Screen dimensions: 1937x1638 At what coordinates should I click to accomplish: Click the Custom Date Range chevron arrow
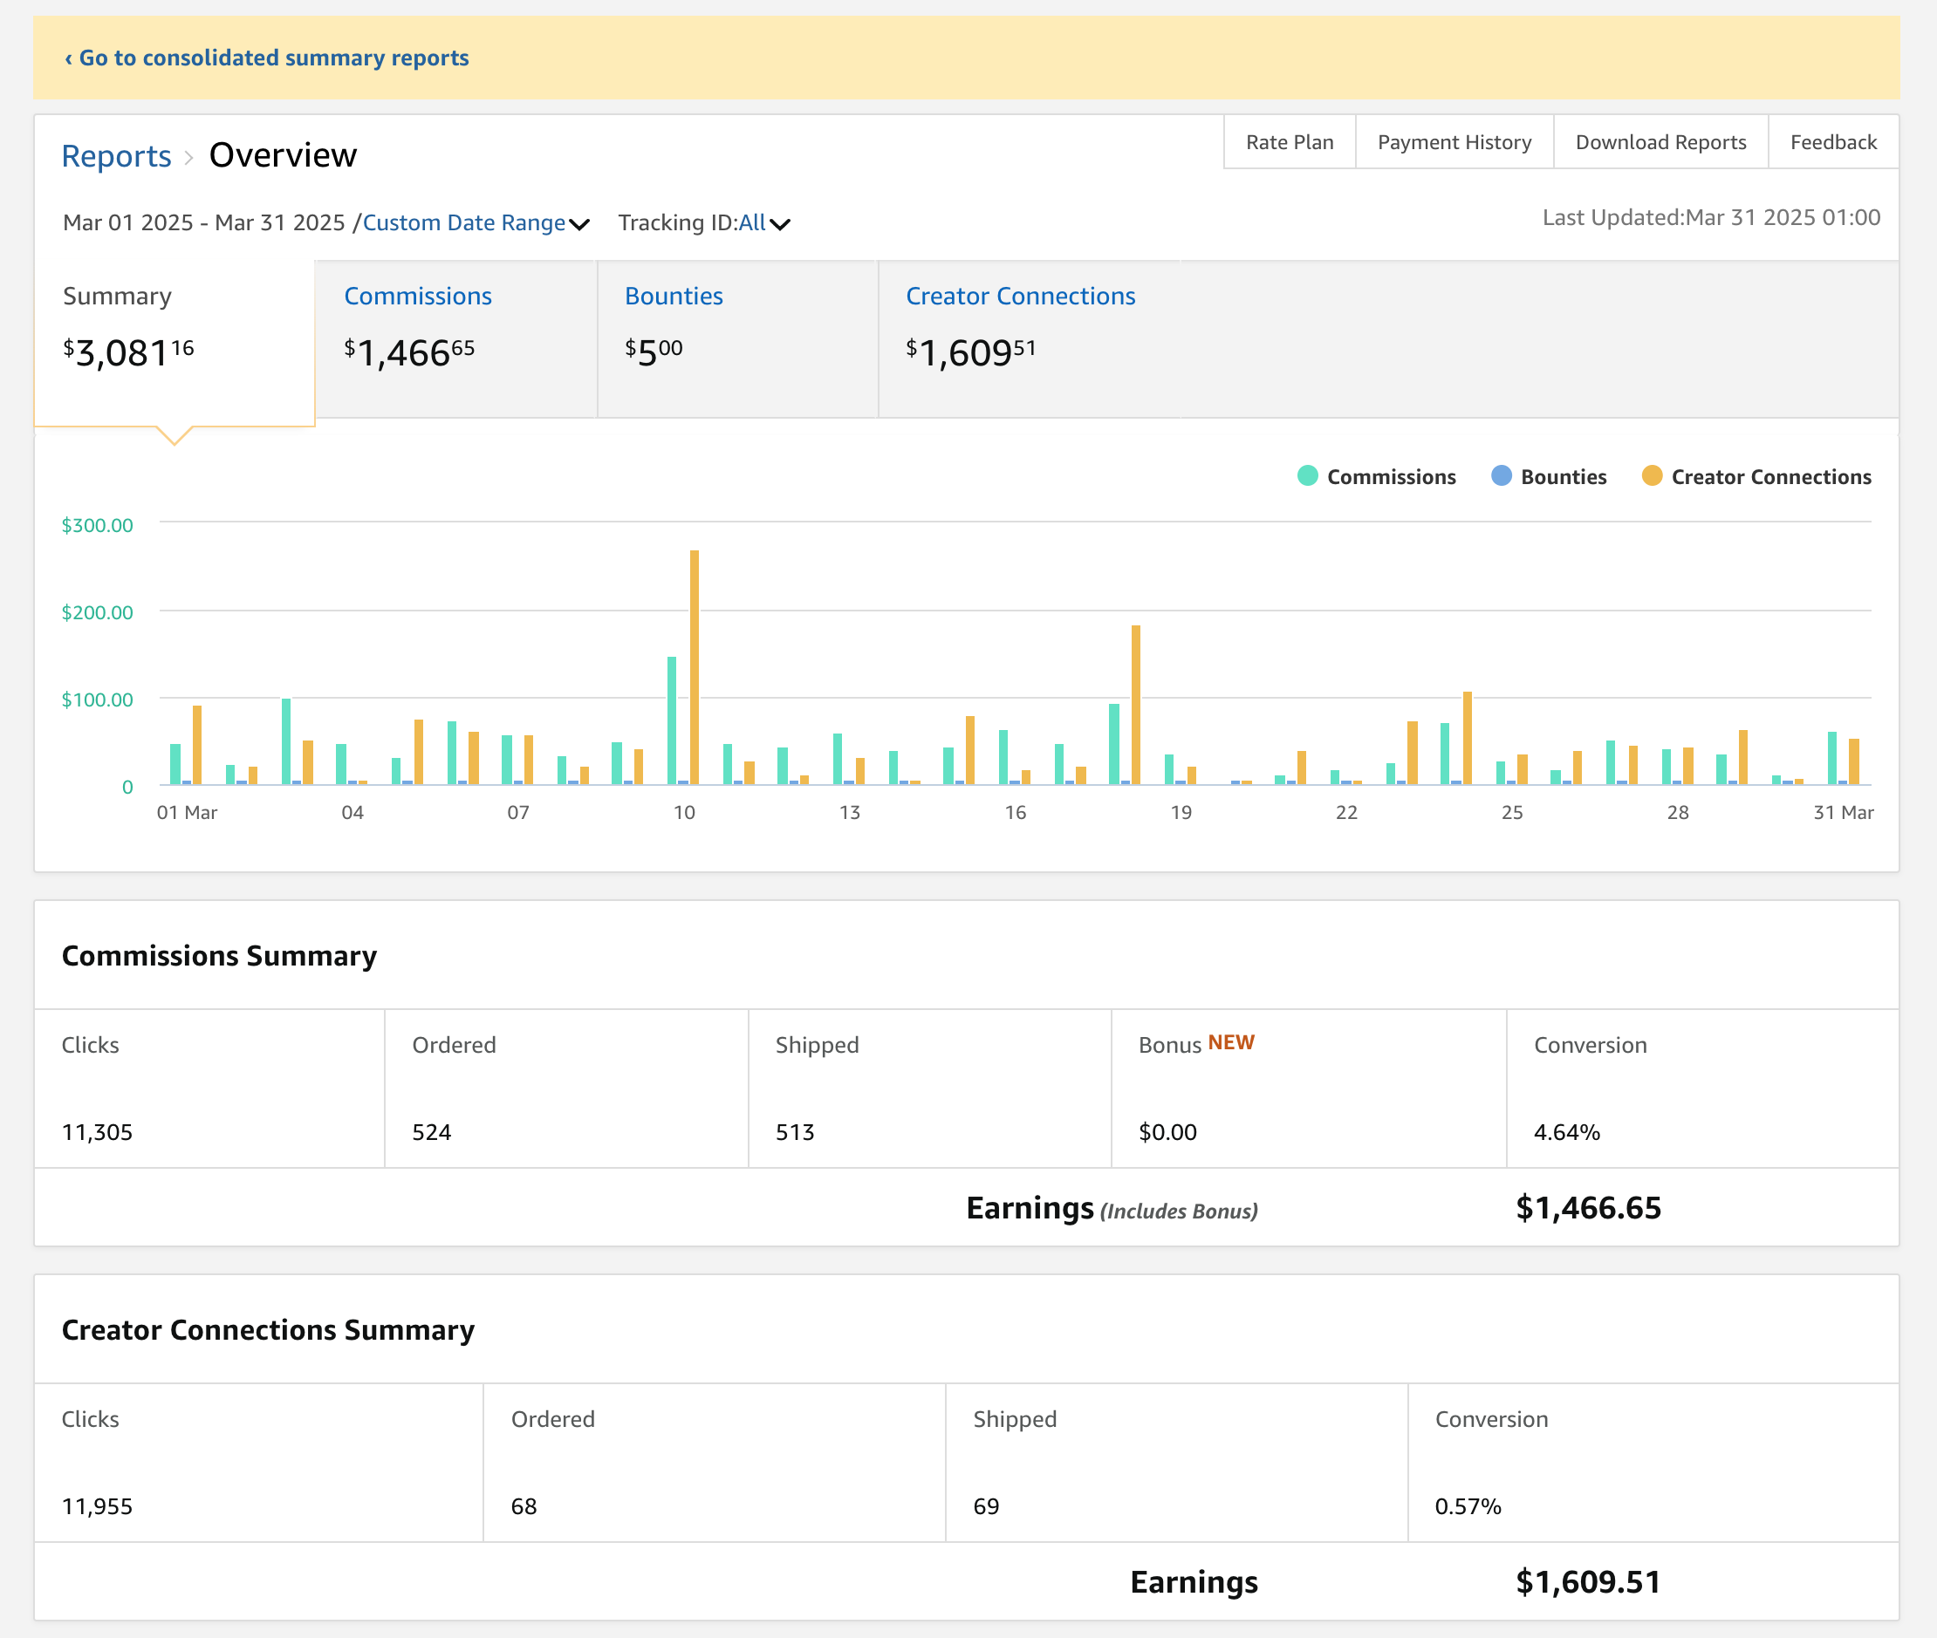pos(579,225)
